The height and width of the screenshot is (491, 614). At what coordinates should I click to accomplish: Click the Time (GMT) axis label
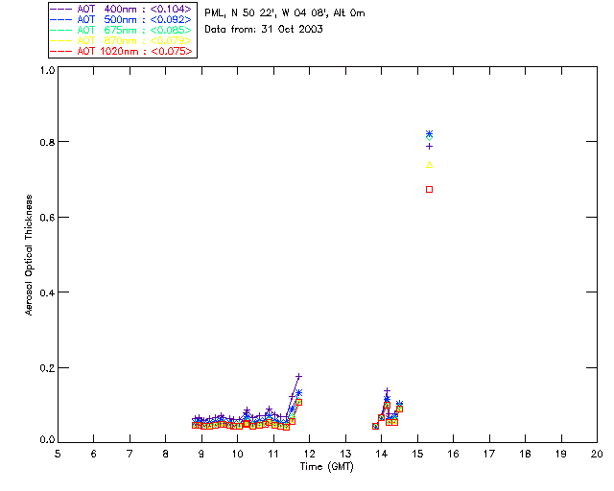click(x=326, y=466)
